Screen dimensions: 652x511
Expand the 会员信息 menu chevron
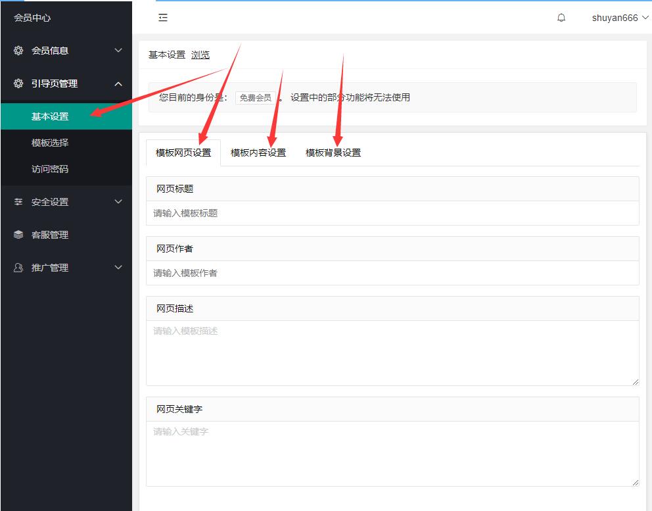coord(118,51)
